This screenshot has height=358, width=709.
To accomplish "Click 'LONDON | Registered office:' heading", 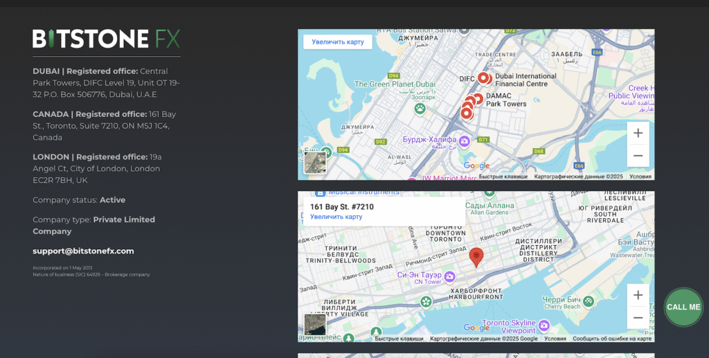I will point(90,157).
